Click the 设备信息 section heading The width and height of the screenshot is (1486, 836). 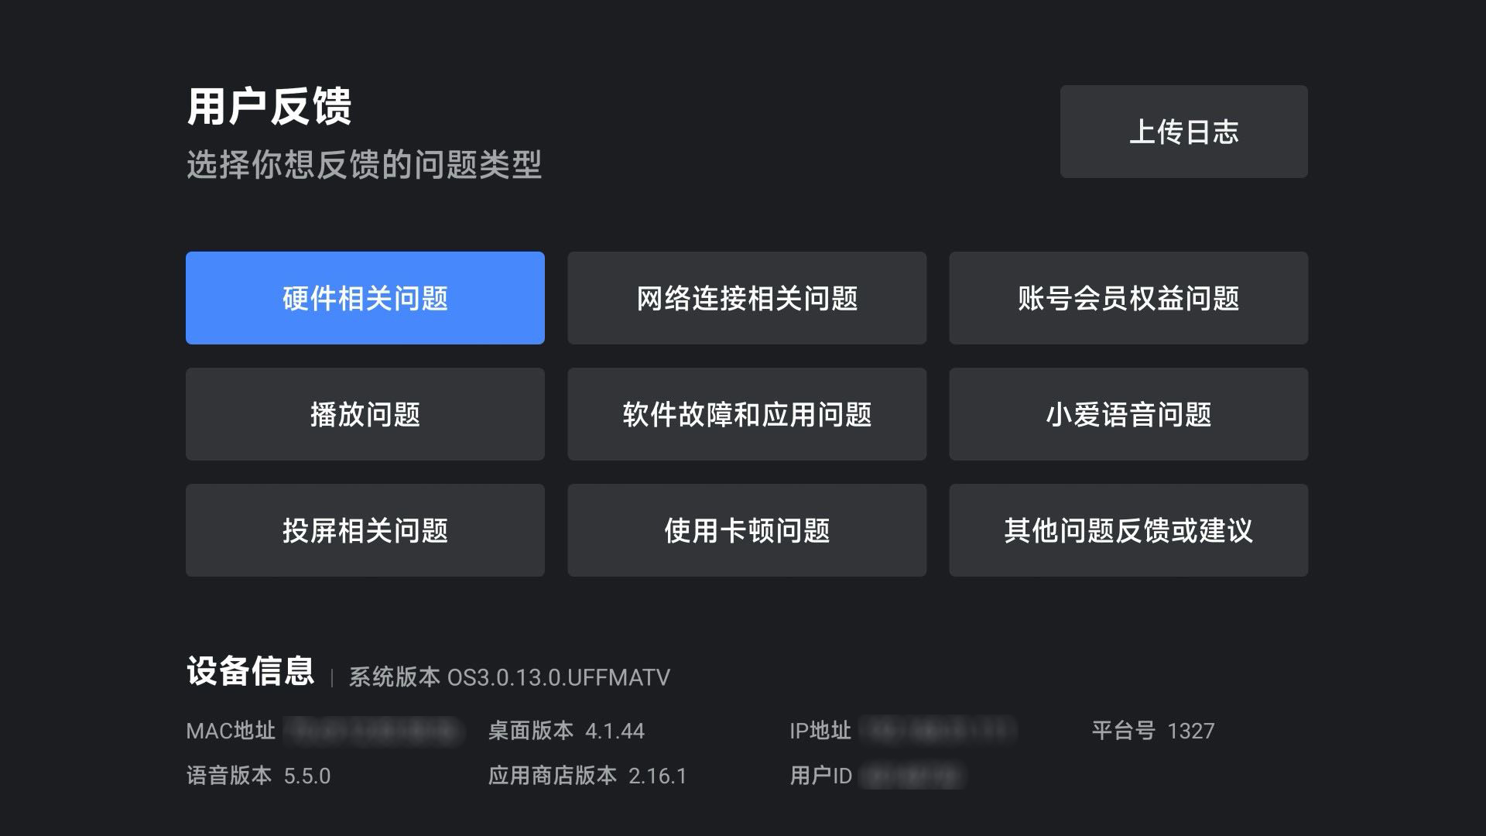point(250,671)
